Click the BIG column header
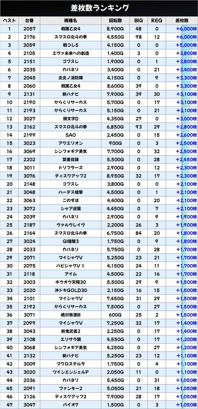 (139, 21)
